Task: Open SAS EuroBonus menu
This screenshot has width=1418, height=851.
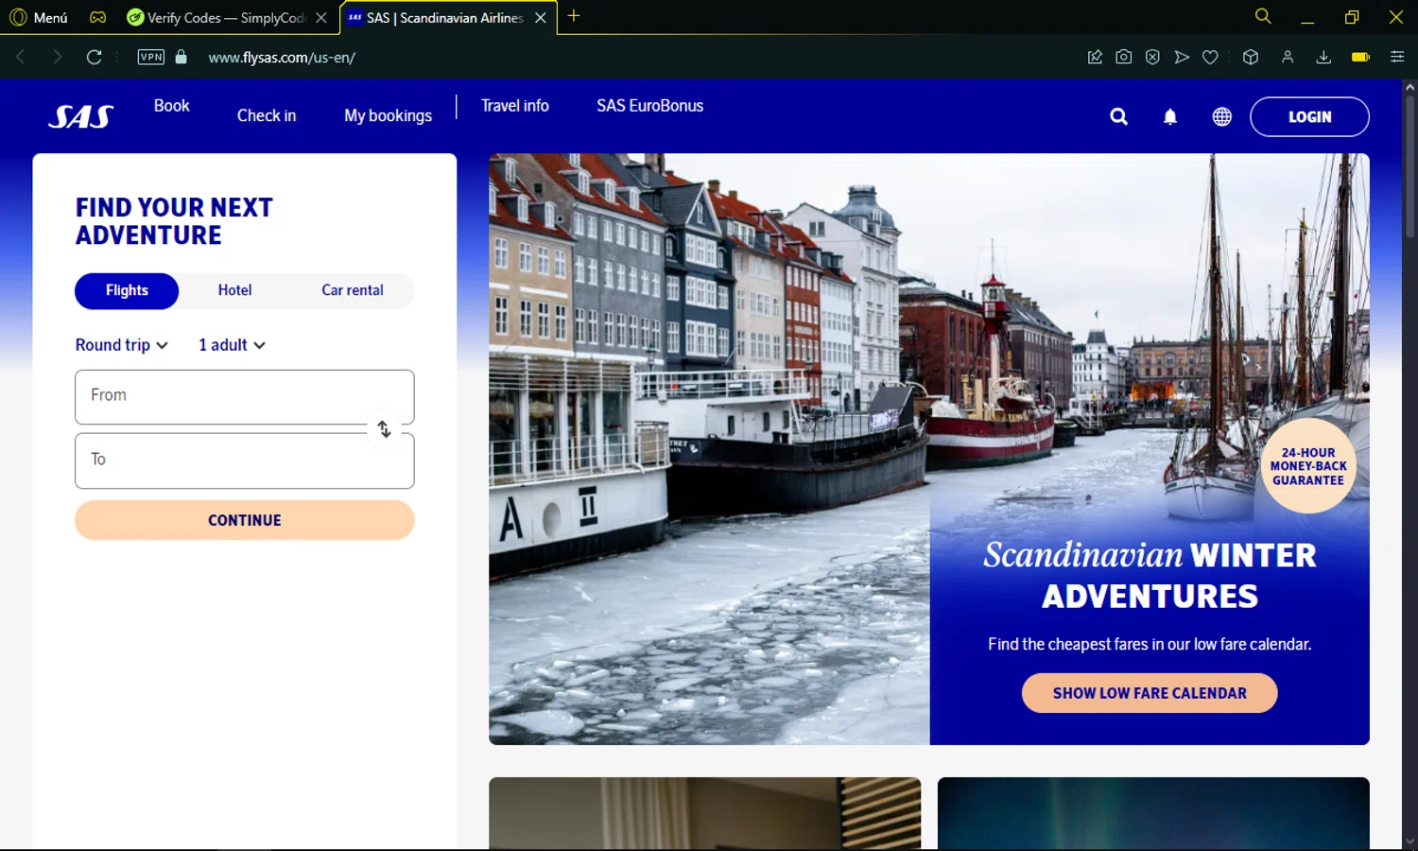Action: (650, 106)
